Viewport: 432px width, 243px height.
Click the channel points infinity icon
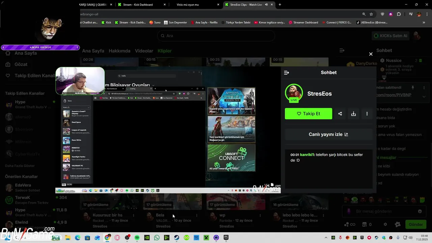click(349, 224)
